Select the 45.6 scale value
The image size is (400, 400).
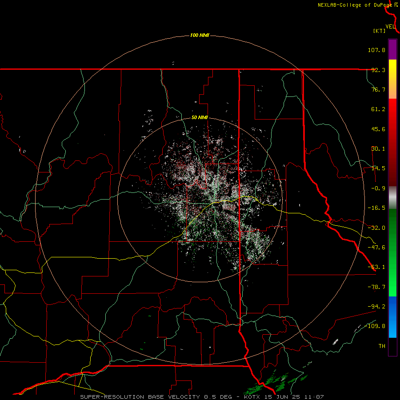[378, 129]
